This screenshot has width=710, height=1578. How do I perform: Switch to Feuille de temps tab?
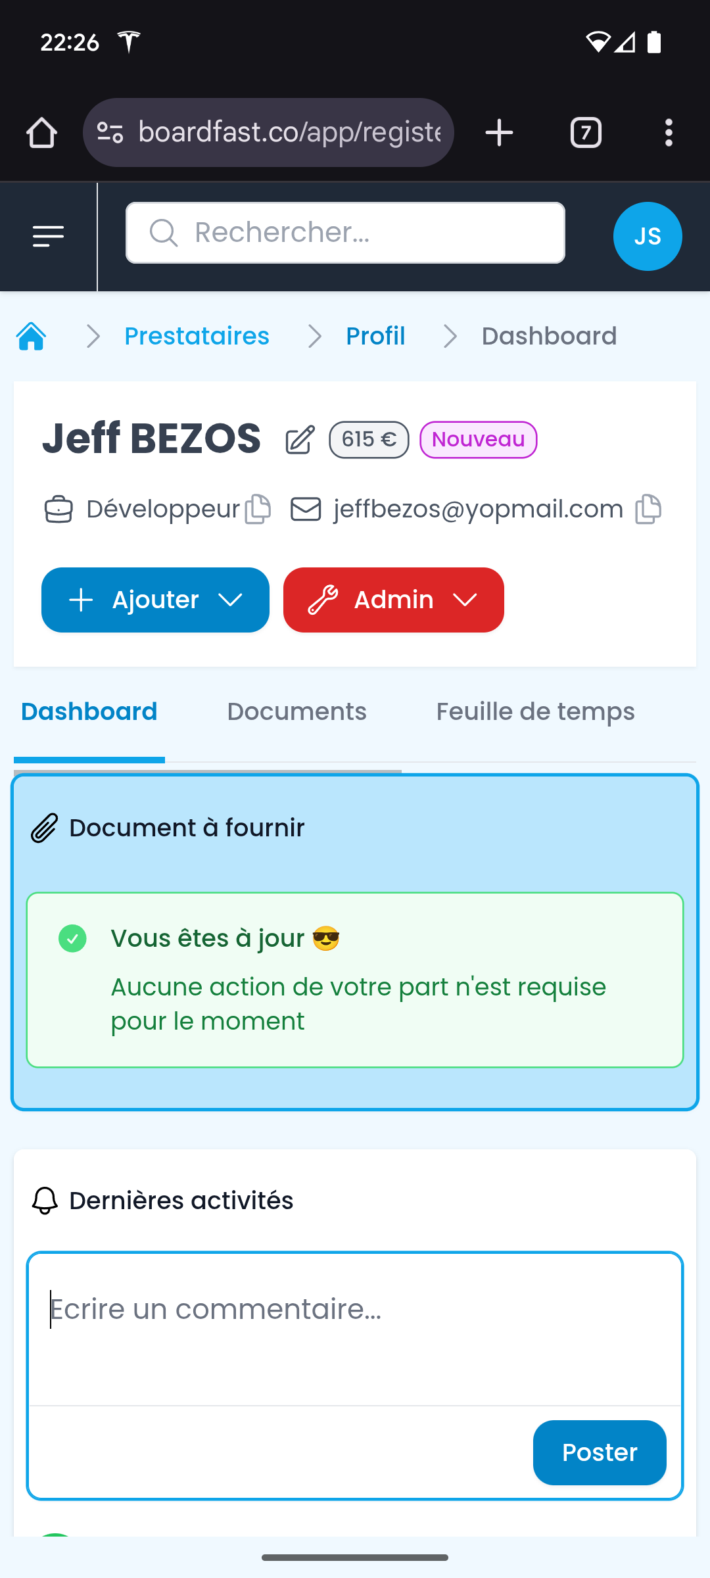click(535, 712)
